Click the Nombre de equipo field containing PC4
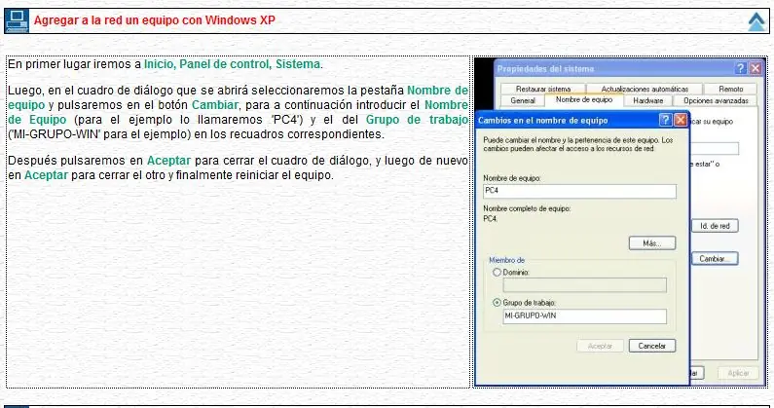774x408 pixels. [579, 191]
